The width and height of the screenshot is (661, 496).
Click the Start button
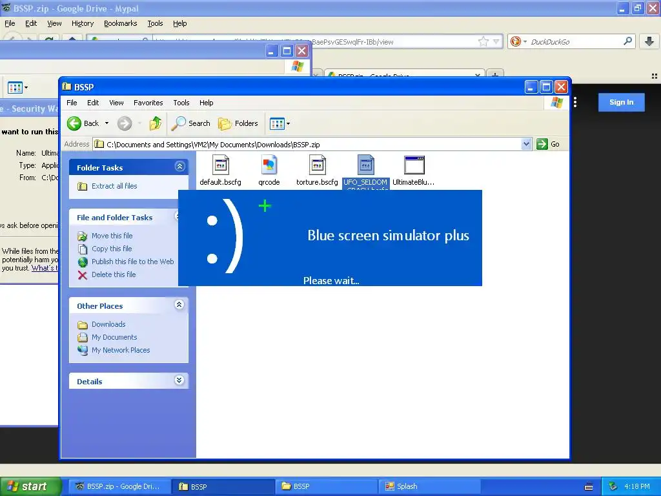click(30, 486)
